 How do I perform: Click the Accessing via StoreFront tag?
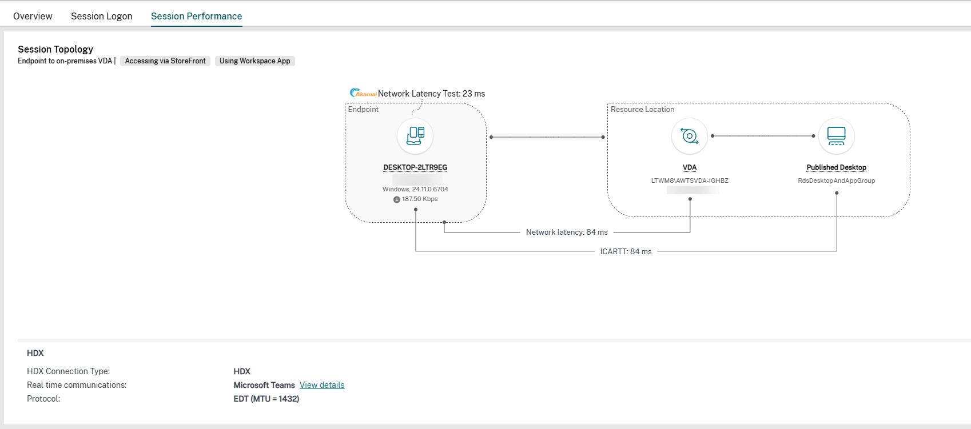click(165, 61)
